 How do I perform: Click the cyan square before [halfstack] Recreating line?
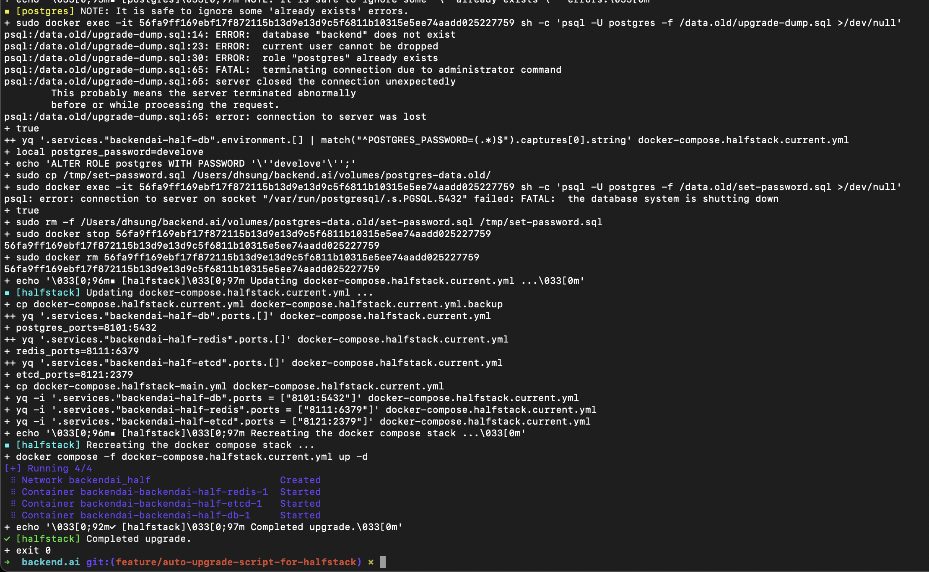coord(8,445)
